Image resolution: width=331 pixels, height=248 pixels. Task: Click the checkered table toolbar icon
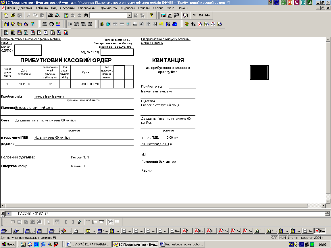tap(13, 32)
